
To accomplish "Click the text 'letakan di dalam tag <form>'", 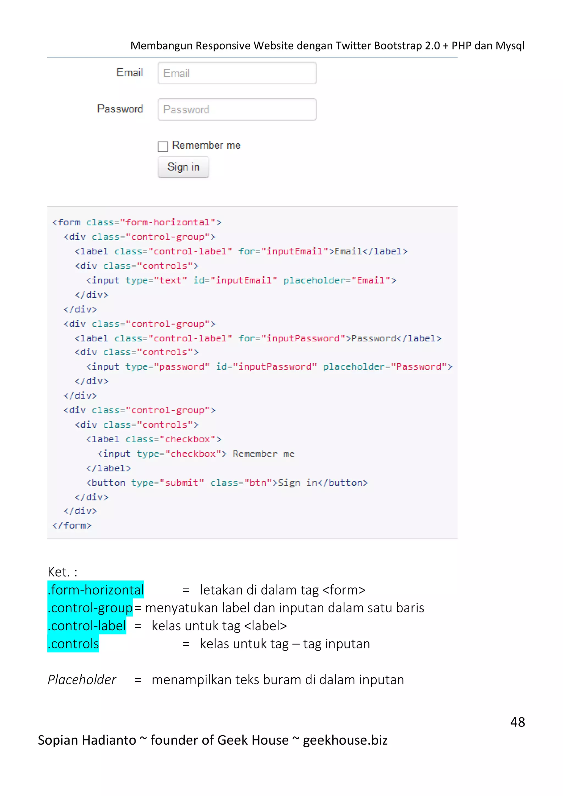I will pyautogui.click(x=283, y=590).
